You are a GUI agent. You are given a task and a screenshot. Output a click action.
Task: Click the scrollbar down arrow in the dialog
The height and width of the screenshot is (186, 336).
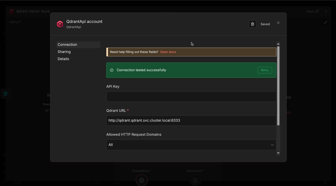pos(278,153)
